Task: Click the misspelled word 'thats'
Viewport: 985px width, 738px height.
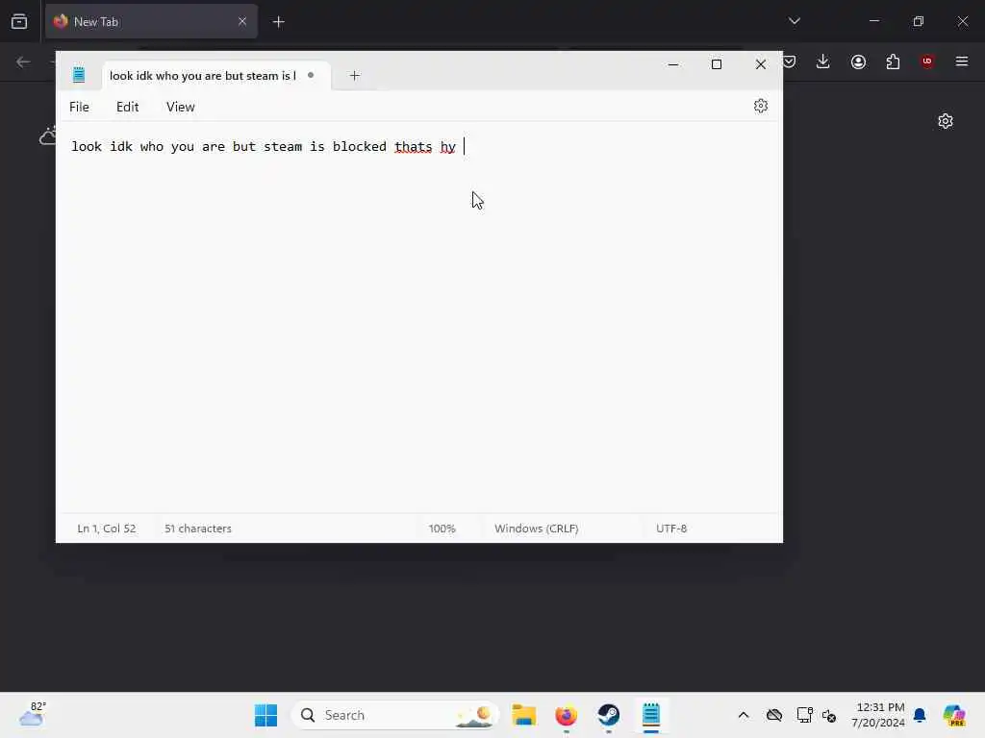Action: coord(414,147)
